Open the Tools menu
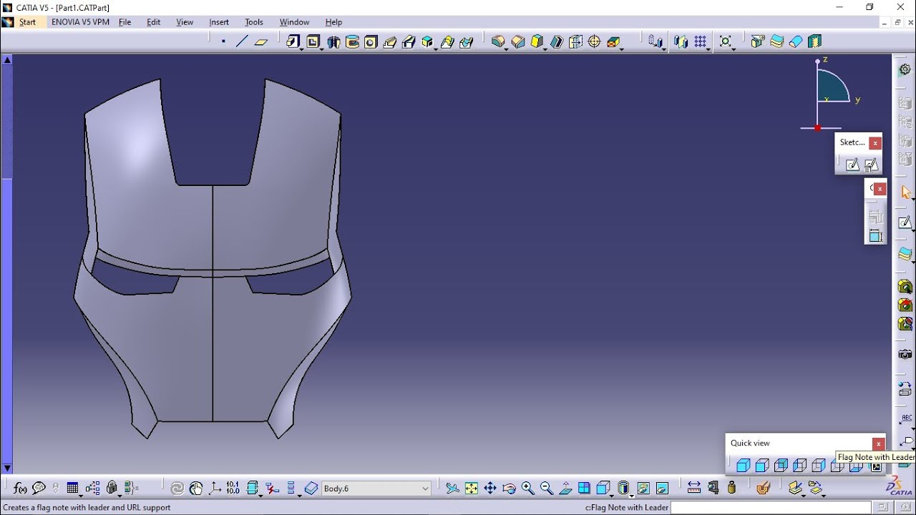Screen dimensions: 916x515 tap(254, 22)
